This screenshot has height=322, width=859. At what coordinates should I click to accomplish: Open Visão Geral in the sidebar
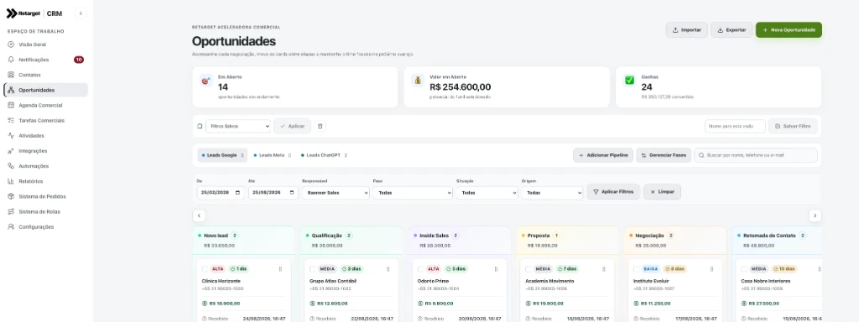(x=45, y=44)
